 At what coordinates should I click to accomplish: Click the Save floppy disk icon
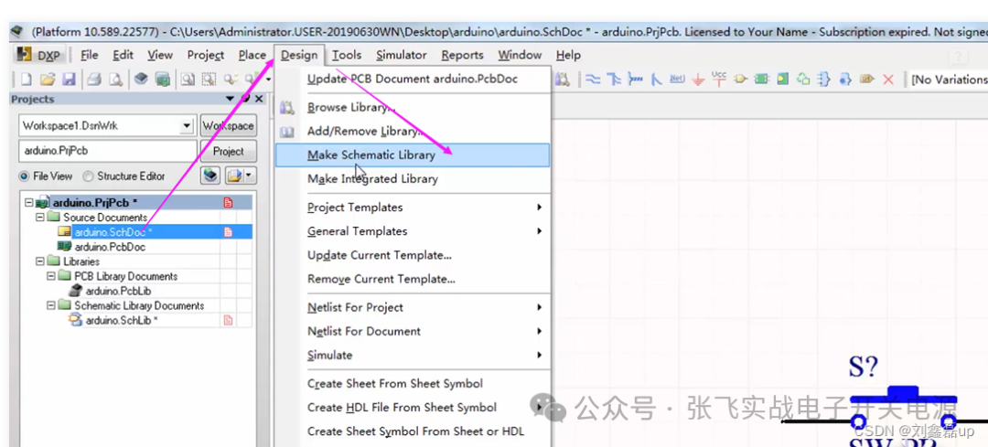69,80
